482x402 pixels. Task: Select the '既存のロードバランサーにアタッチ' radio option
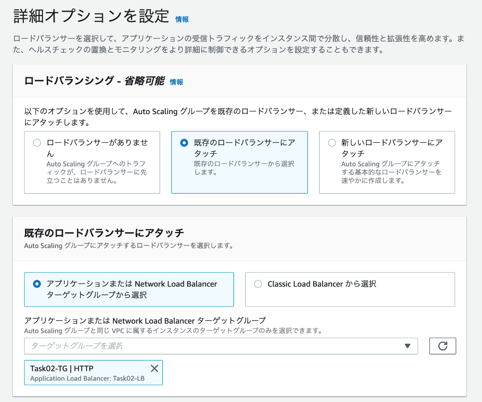(x=184, y=143)
